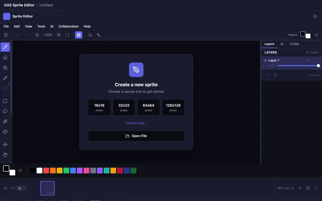Swap colors arrows in top toolbar

pyautogui.click(x=316, y=35)
